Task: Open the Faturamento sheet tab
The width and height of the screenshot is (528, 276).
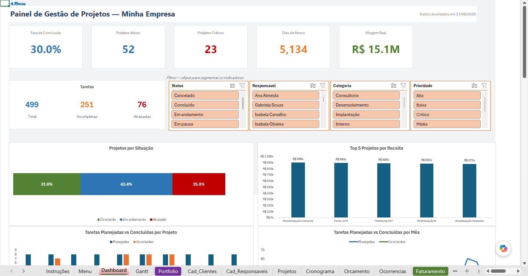Action: pos(430,271)
